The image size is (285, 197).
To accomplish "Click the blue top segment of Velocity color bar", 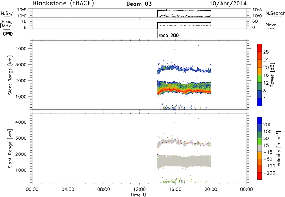I will click(260, 121).
